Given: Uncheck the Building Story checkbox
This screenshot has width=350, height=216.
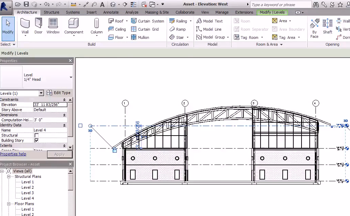Looking at the screenshot, I should [x=37, y=140].
